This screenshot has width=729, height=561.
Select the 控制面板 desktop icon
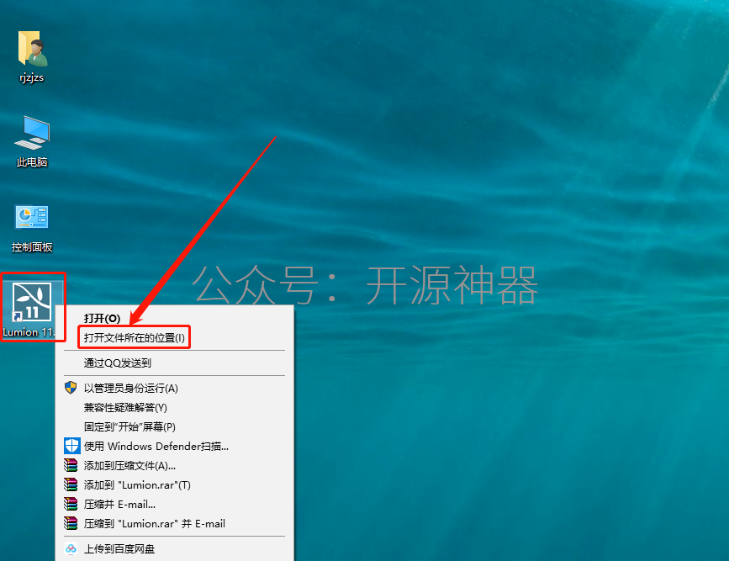point(32,217)
